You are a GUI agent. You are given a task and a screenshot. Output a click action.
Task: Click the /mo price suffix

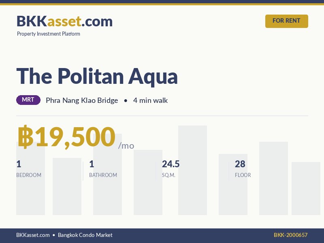tap(126, 146)
